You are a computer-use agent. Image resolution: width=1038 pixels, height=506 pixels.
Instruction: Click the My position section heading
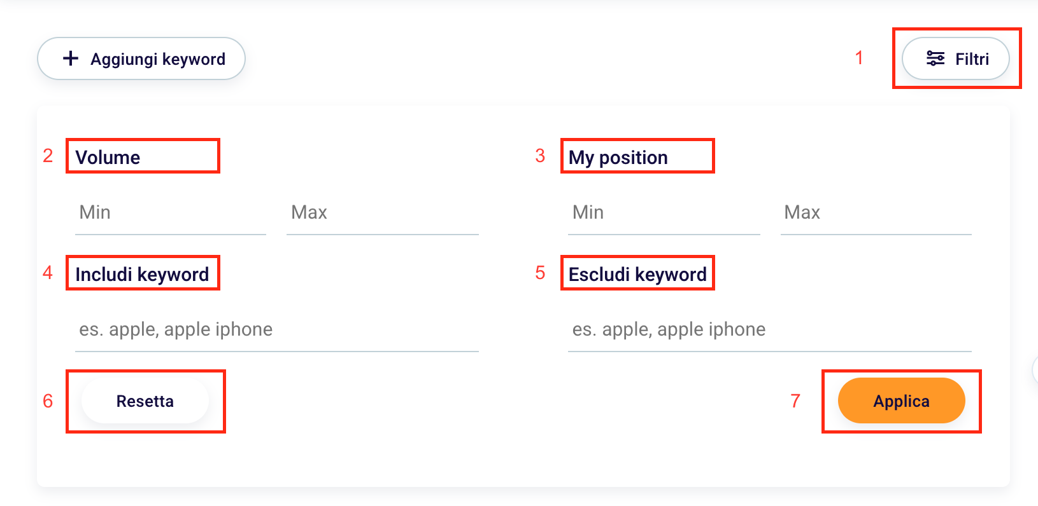[x=618, y=157]
